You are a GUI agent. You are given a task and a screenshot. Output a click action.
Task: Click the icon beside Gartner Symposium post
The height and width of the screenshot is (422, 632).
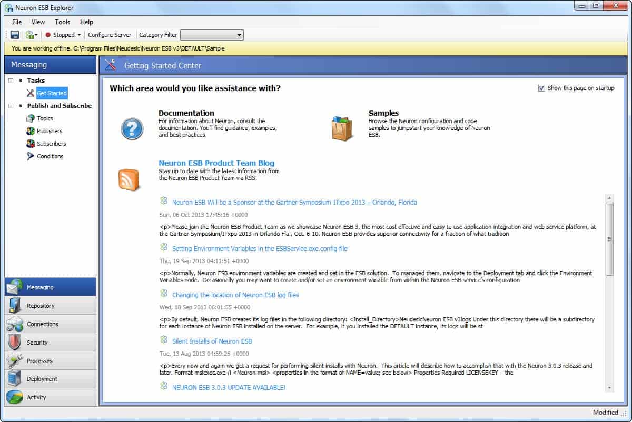164,200
